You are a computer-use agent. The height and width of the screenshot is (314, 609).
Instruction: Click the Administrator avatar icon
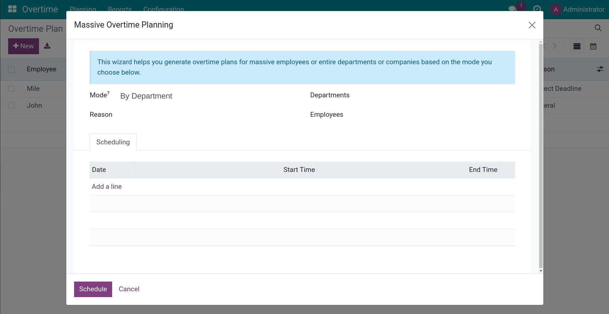click(556, 9)
